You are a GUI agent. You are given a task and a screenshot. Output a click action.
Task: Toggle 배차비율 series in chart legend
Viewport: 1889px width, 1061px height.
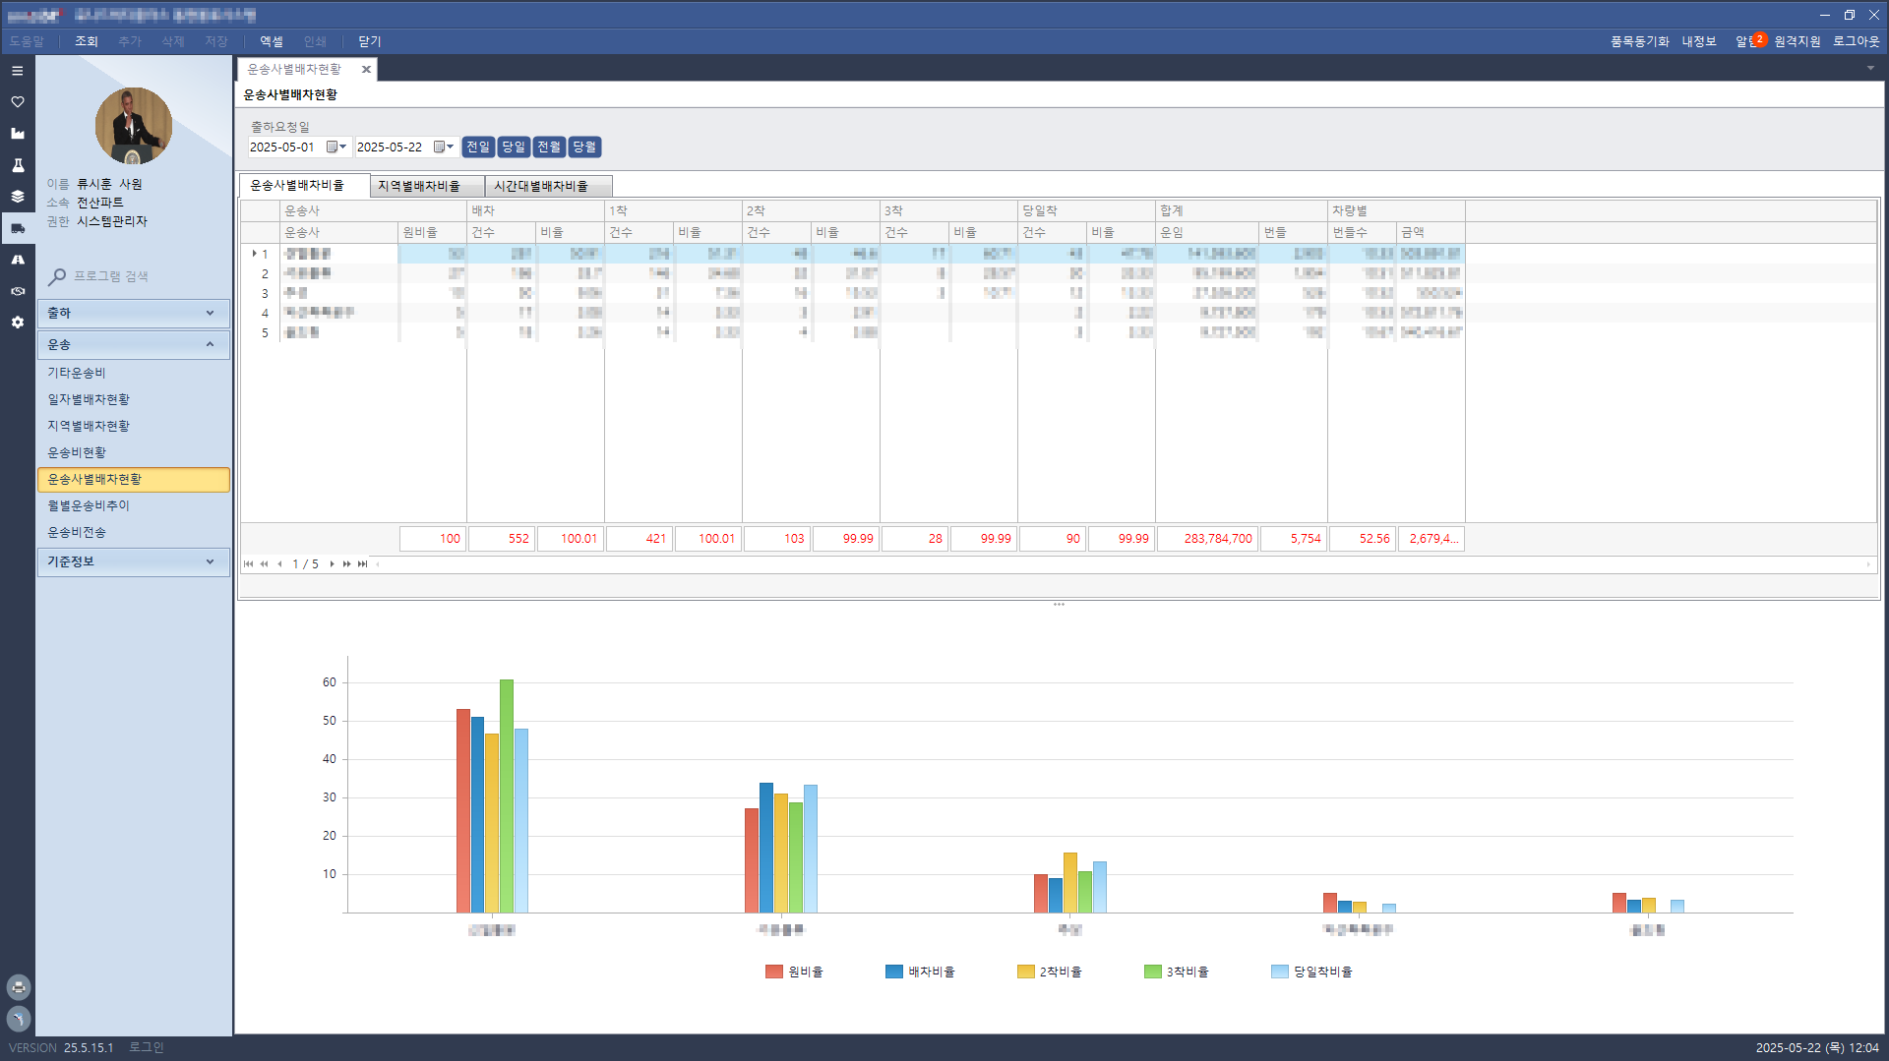[921, 973]
